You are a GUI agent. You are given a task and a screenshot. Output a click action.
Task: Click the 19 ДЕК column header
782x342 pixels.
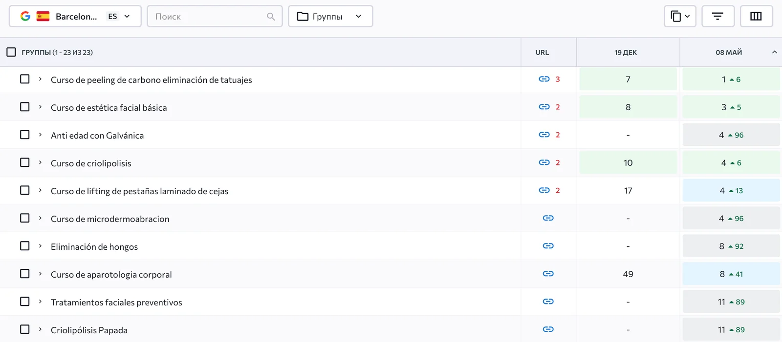click(x=626, y=52)
